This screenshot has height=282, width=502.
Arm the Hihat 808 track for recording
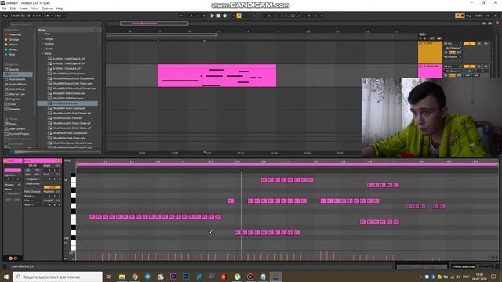click(x=486, y=66)
